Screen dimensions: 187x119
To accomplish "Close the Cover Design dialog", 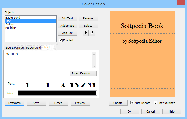I will coord(181,3).
